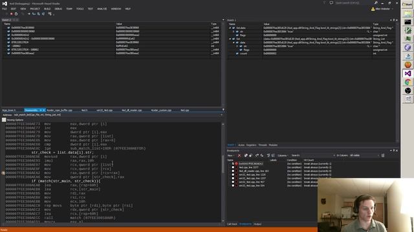The width and height of the screenshot is (414, 232).
Task: Click the Restart debugging icon
Action: [x=16, y=14]
